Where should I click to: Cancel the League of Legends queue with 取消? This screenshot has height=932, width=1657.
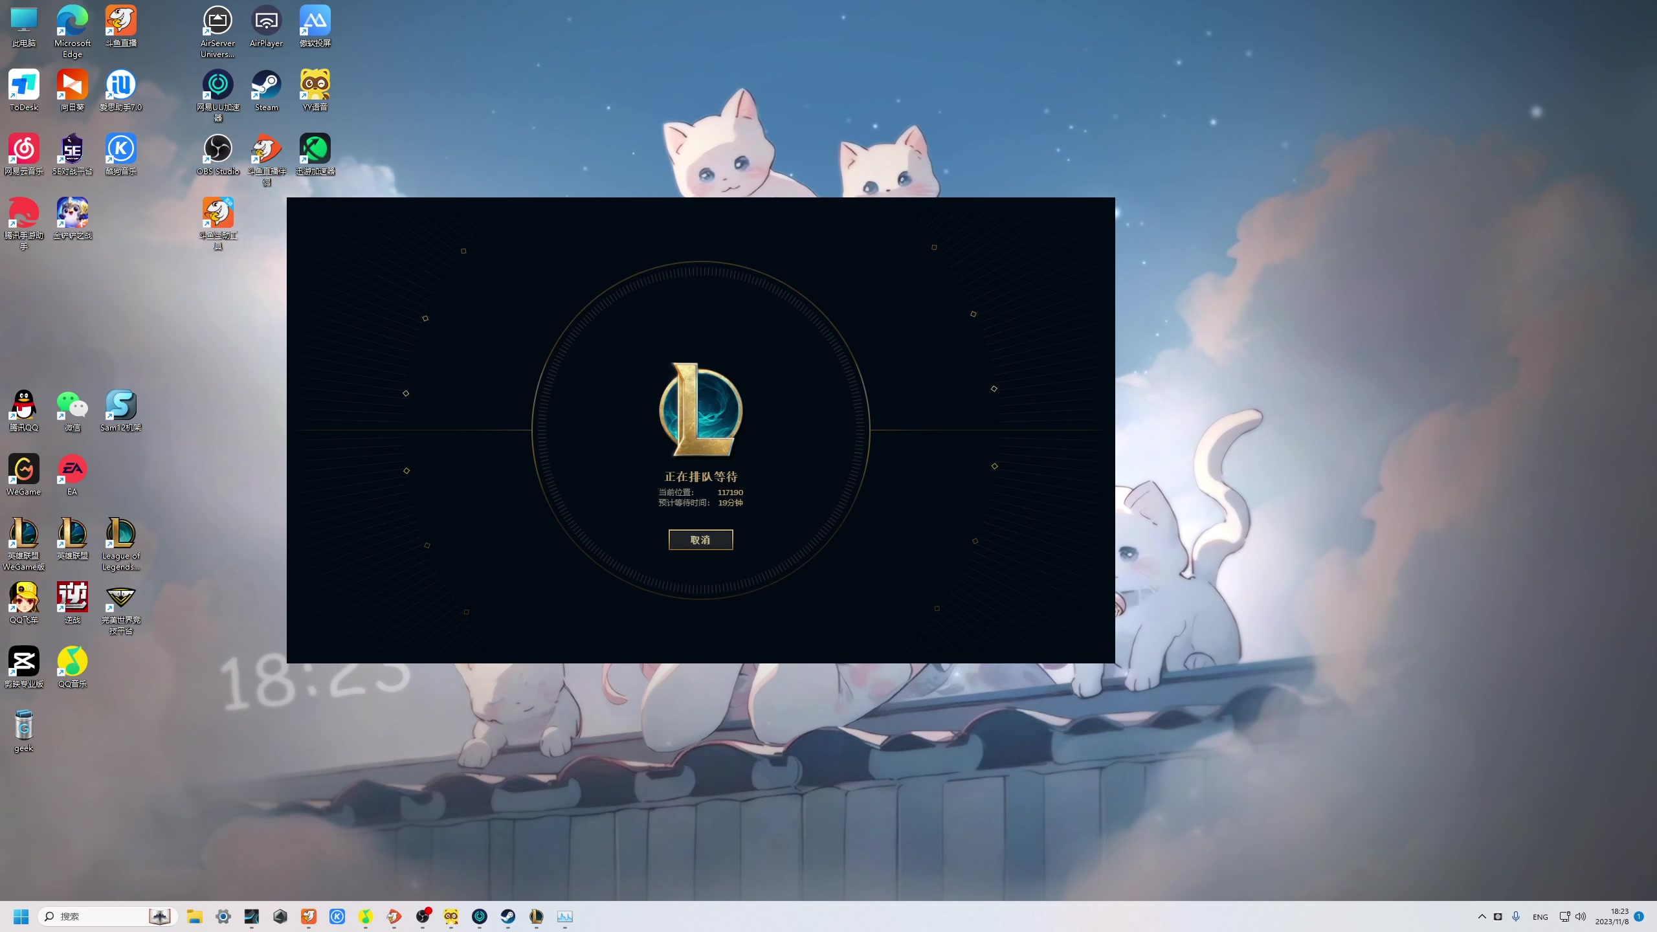[700, 540]
